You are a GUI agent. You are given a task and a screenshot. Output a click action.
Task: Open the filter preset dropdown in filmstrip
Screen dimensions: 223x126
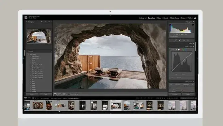coord(188,98)
